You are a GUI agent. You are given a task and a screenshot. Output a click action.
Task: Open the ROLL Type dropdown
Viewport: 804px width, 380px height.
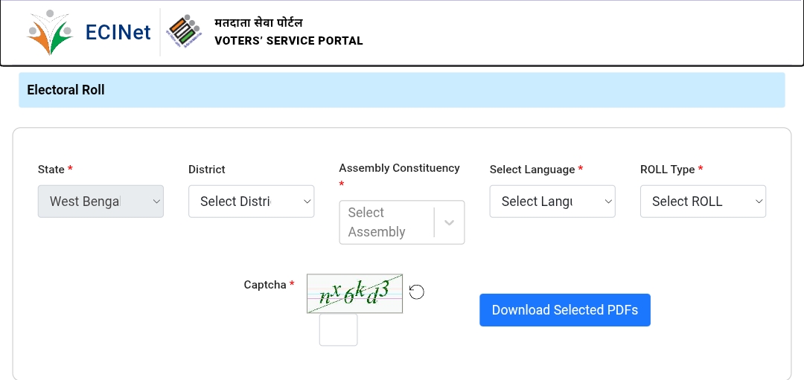[x=703, y=202]
